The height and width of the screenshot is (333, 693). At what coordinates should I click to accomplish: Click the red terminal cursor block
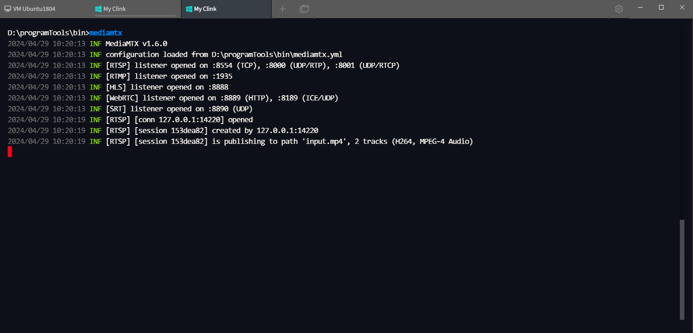[10, 152]
